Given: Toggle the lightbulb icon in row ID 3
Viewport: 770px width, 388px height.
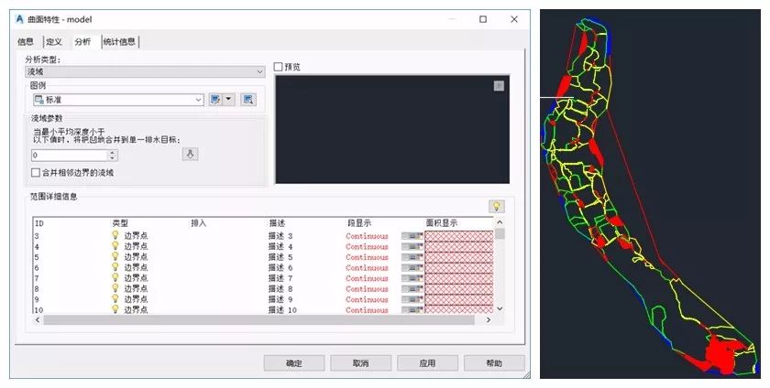Looking at the screenshot, I should [x=115, y=236].
